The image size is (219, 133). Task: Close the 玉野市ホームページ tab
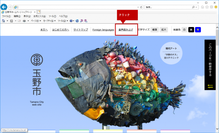point(35,12)
